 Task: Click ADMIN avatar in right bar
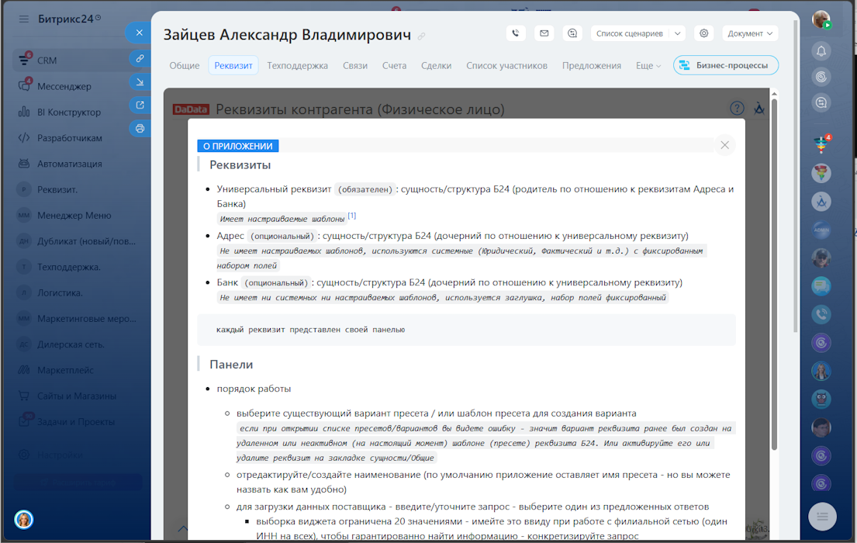[821, 230]
